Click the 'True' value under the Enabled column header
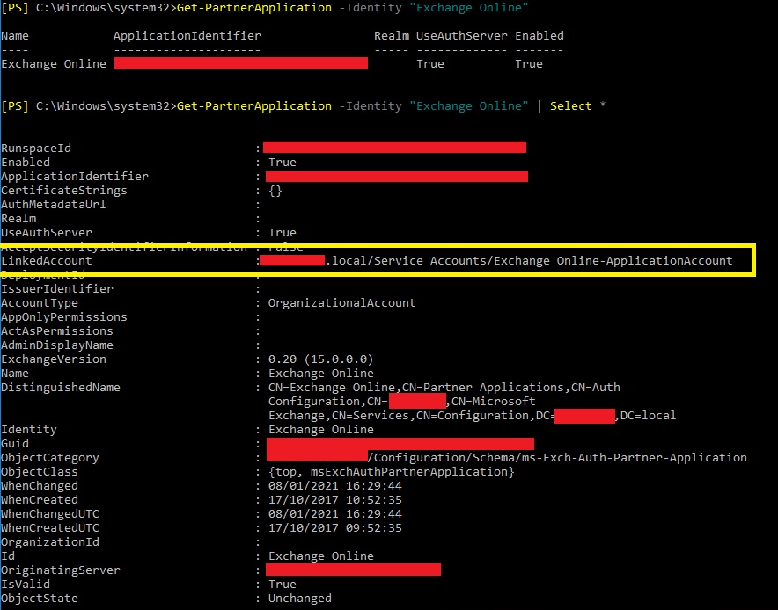This screenshot has height=610, width=778. [x=529, y=64]
